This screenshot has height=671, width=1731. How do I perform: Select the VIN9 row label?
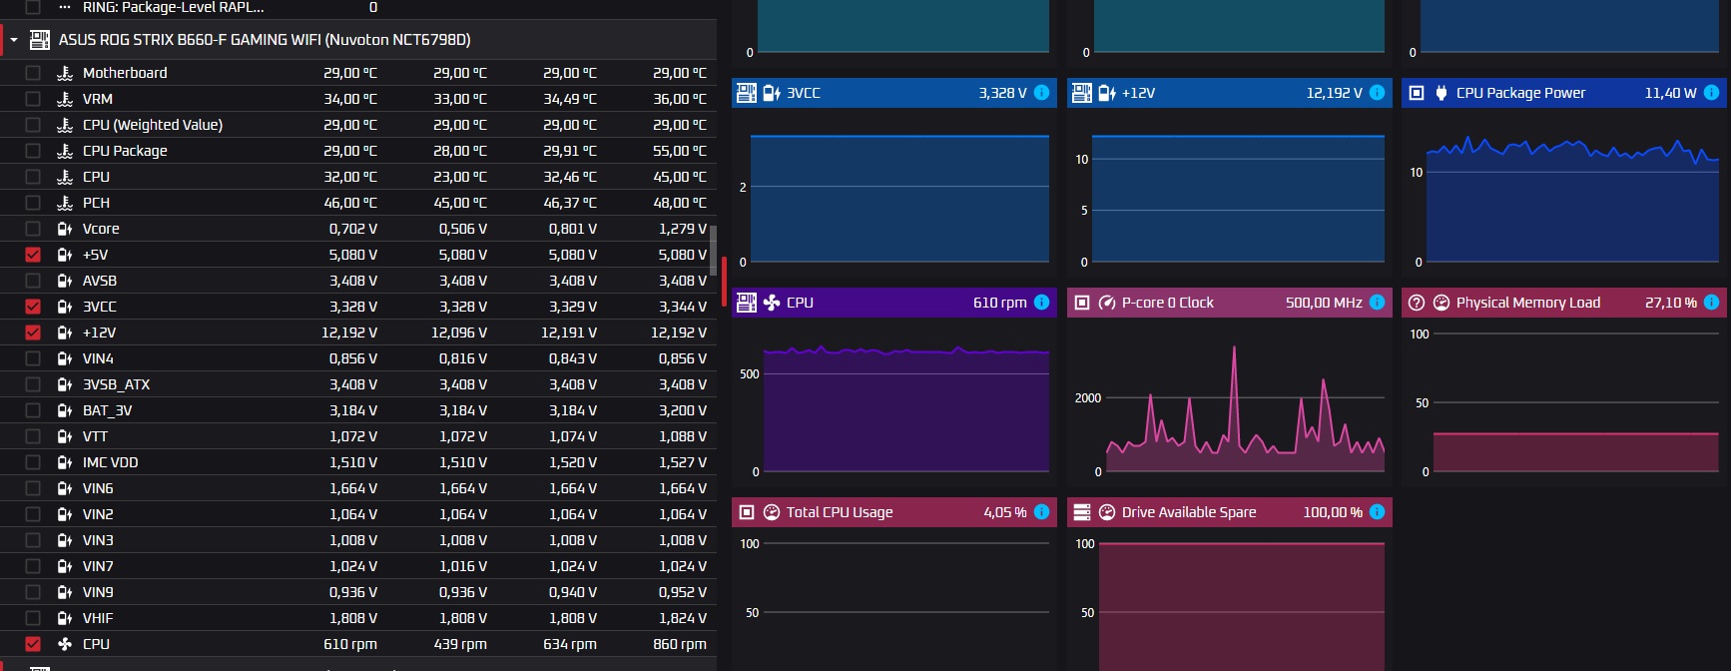tap(98, 592)
